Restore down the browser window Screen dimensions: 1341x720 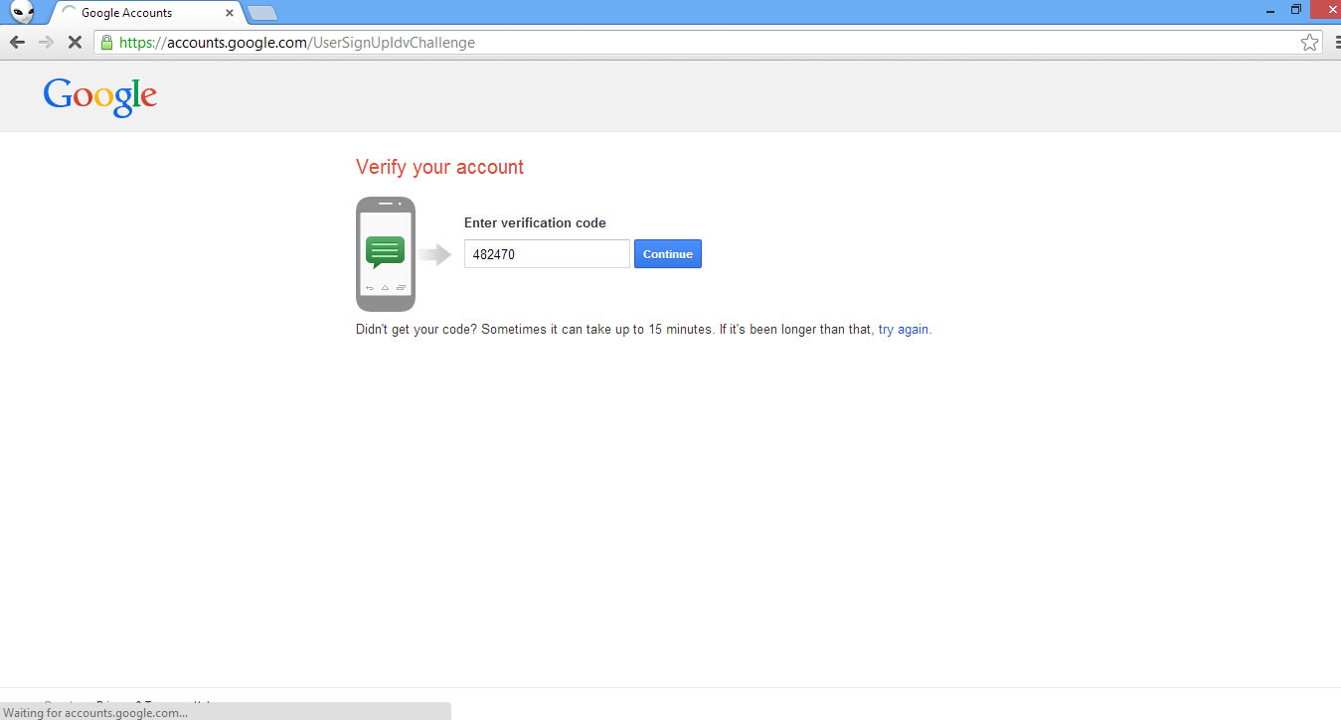coord(1295,10)
